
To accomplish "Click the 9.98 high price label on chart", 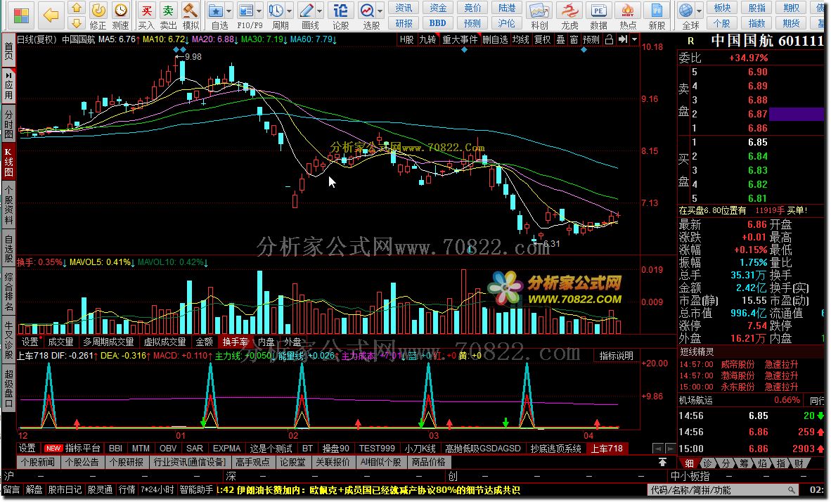I will [193, 57].
